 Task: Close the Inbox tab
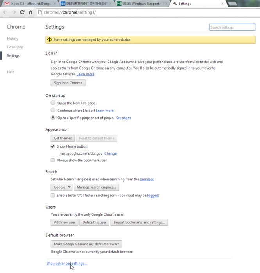[x=55, y=4]
